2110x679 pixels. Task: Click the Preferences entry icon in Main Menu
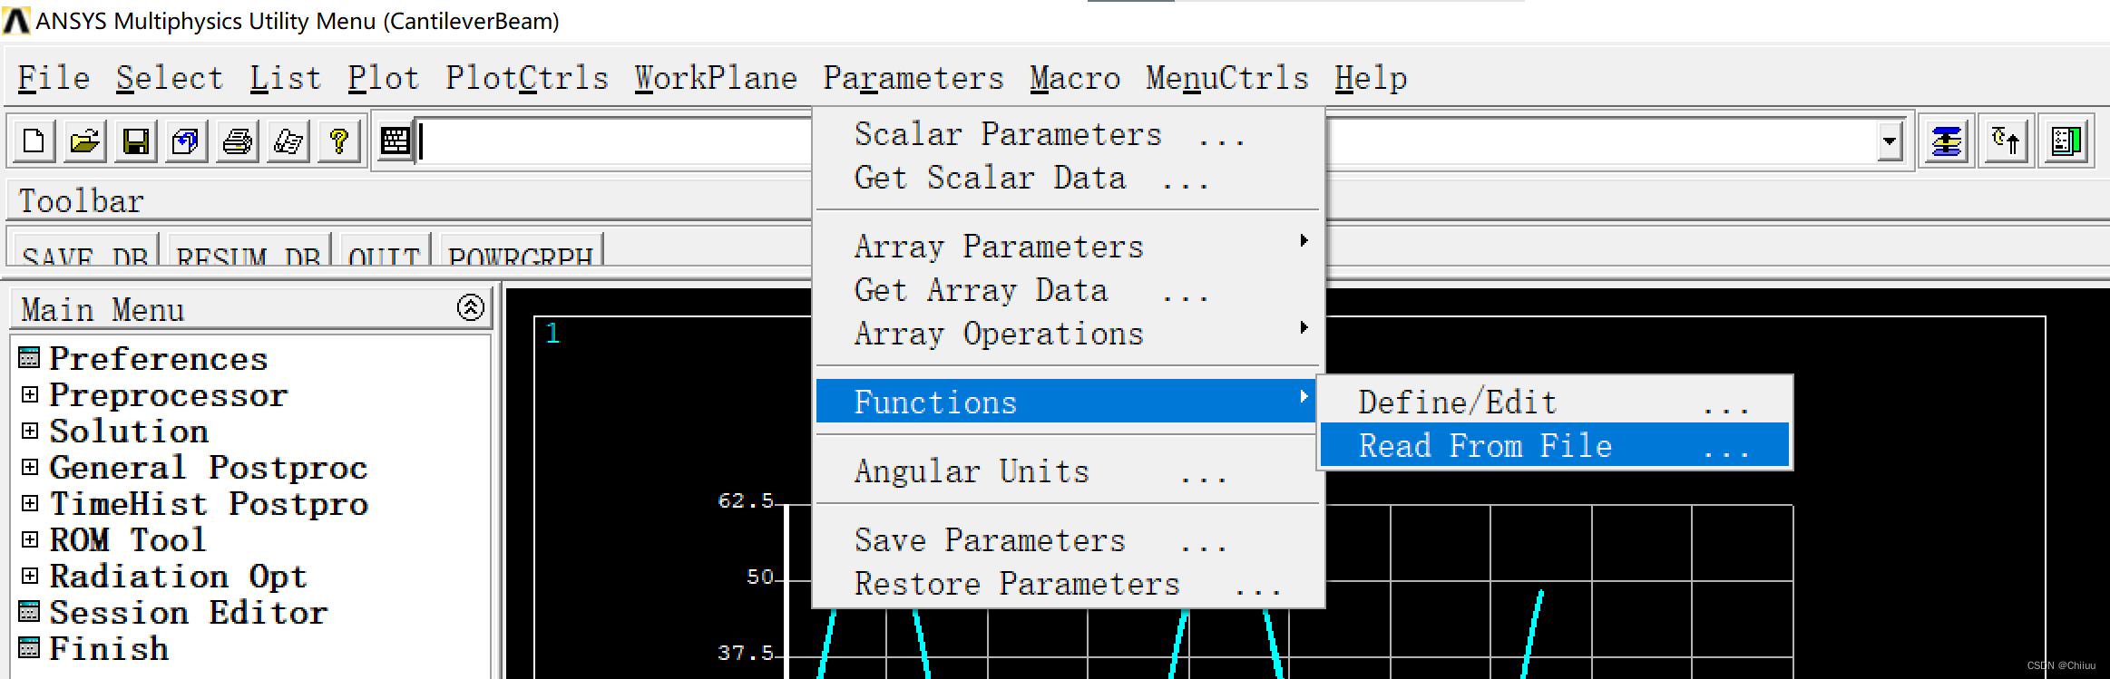[29, 358]
